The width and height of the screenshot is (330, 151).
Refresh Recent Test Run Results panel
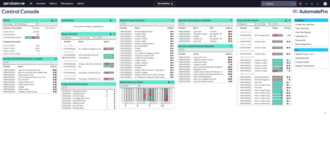[290, 21]
